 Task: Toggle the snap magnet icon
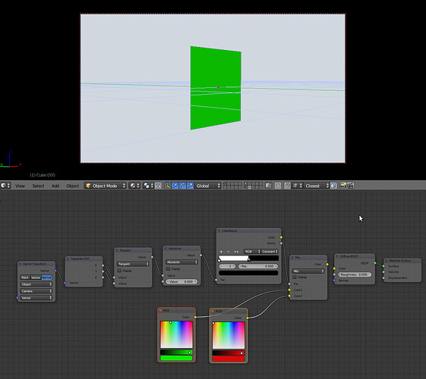[287, 186]
